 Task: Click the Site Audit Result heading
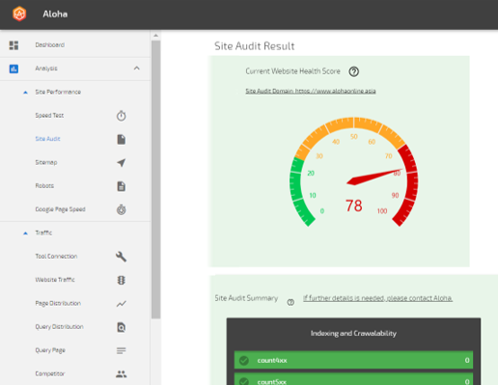click(x=255, y=46)
